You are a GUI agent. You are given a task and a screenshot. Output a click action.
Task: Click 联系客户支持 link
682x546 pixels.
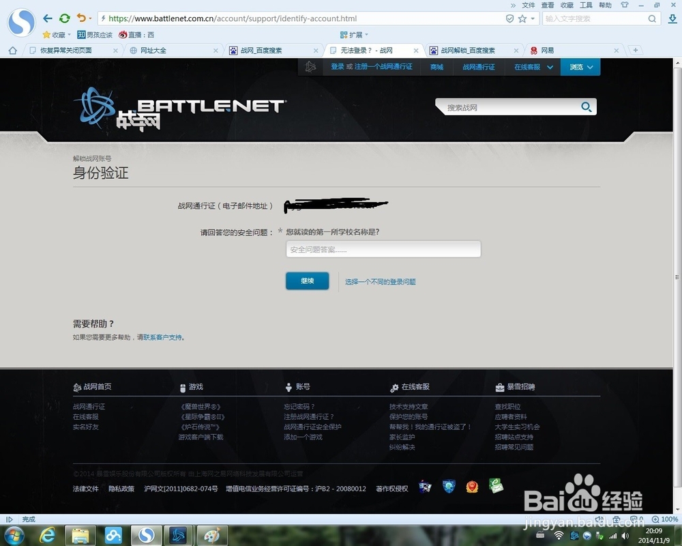coord(162,337)
